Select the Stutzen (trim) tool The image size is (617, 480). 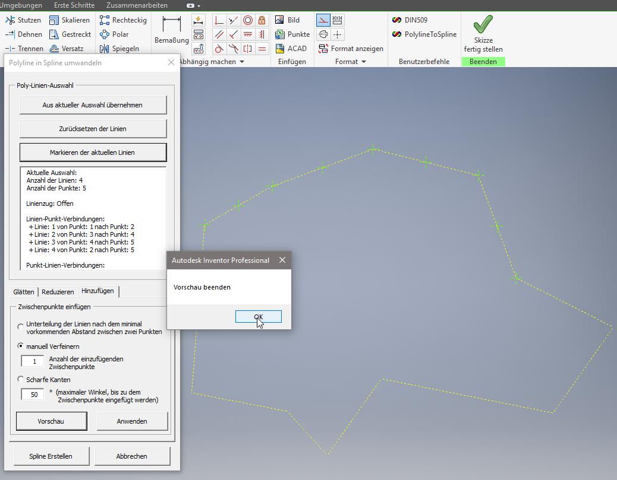(24, 20)
